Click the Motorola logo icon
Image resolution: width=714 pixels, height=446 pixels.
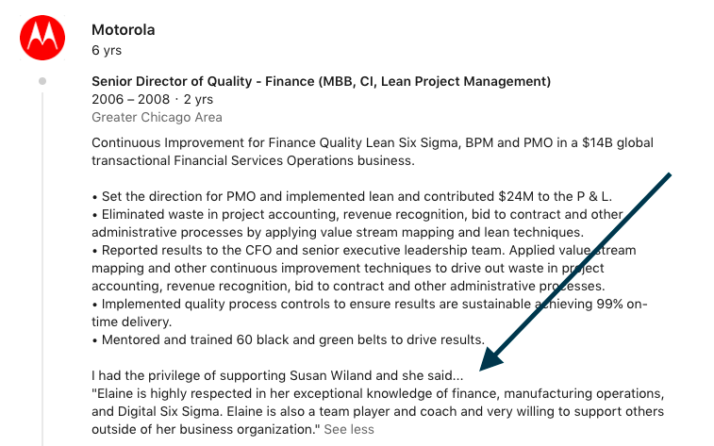coord(42,38)
